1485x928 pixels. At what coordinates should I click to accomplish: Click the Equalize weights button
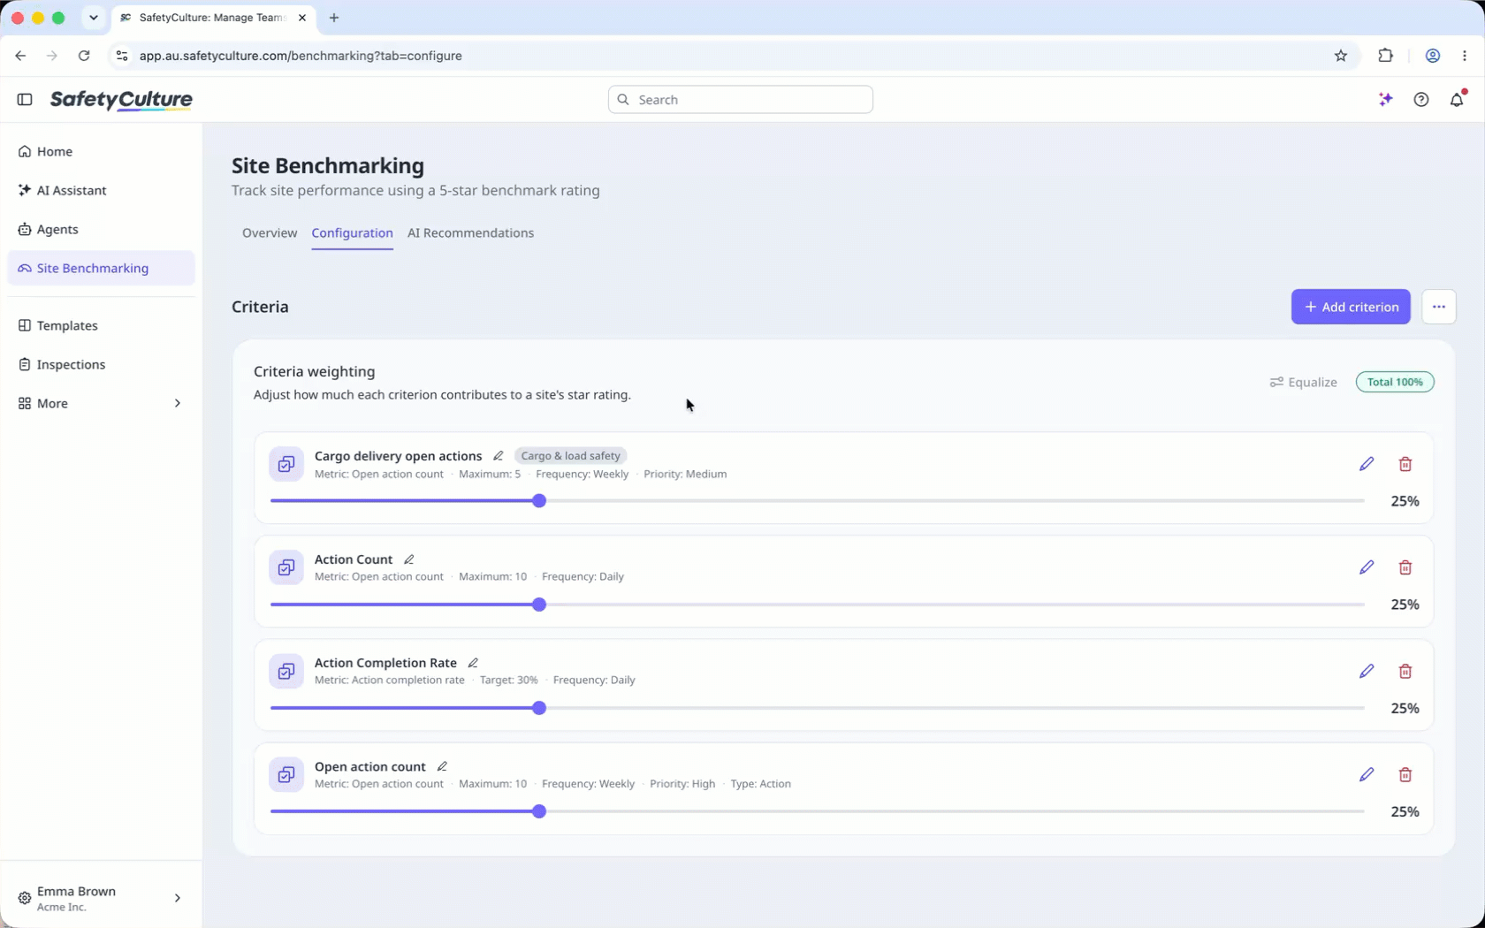(x=1303, y=383)
